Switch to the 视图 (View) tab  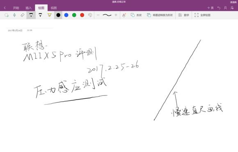coord(54,8)
